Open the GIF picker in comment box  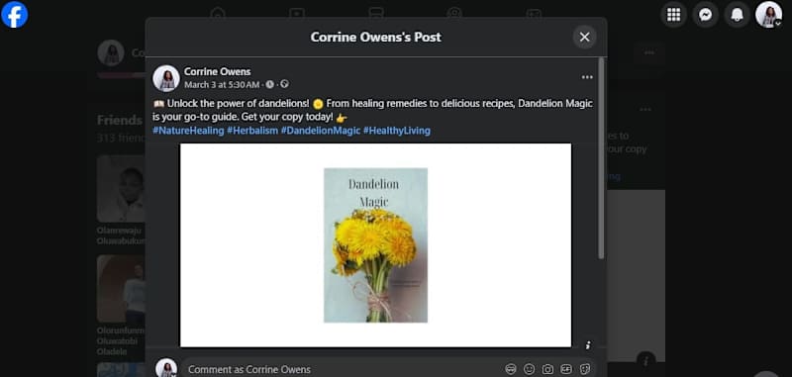pyautogui.click(x=566, y=369)
